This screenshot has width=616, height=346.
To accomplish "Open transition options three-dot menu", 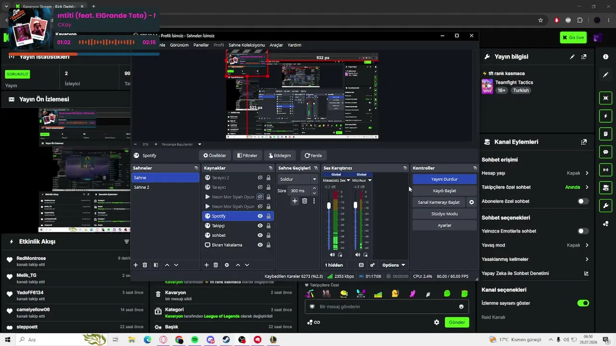I will tap(314, 201).
